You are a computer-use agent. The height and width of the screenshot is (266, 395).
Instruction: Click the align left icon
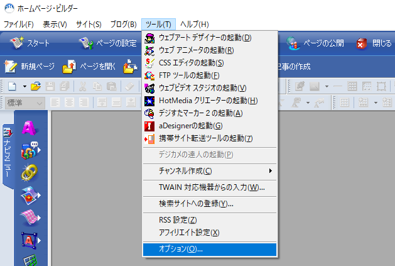[55, 103]
